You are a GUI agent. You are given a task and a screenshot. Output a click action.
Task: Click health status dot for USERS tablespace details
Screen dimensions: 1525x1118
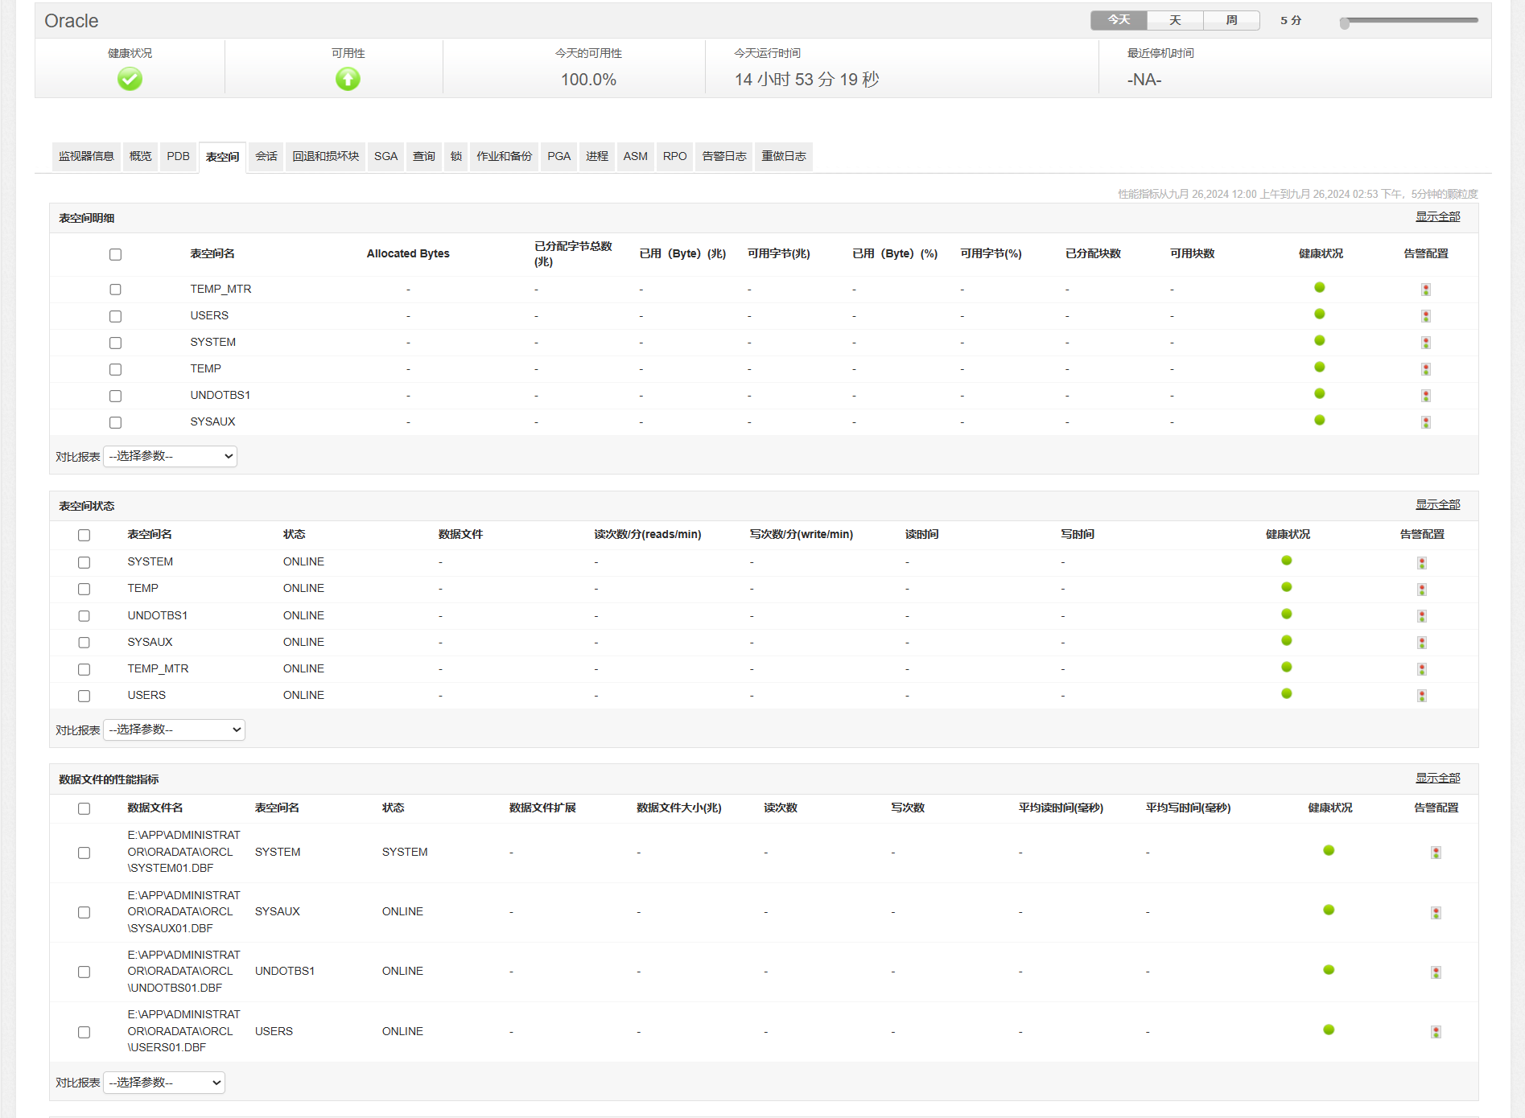[x=1319, y=314]
